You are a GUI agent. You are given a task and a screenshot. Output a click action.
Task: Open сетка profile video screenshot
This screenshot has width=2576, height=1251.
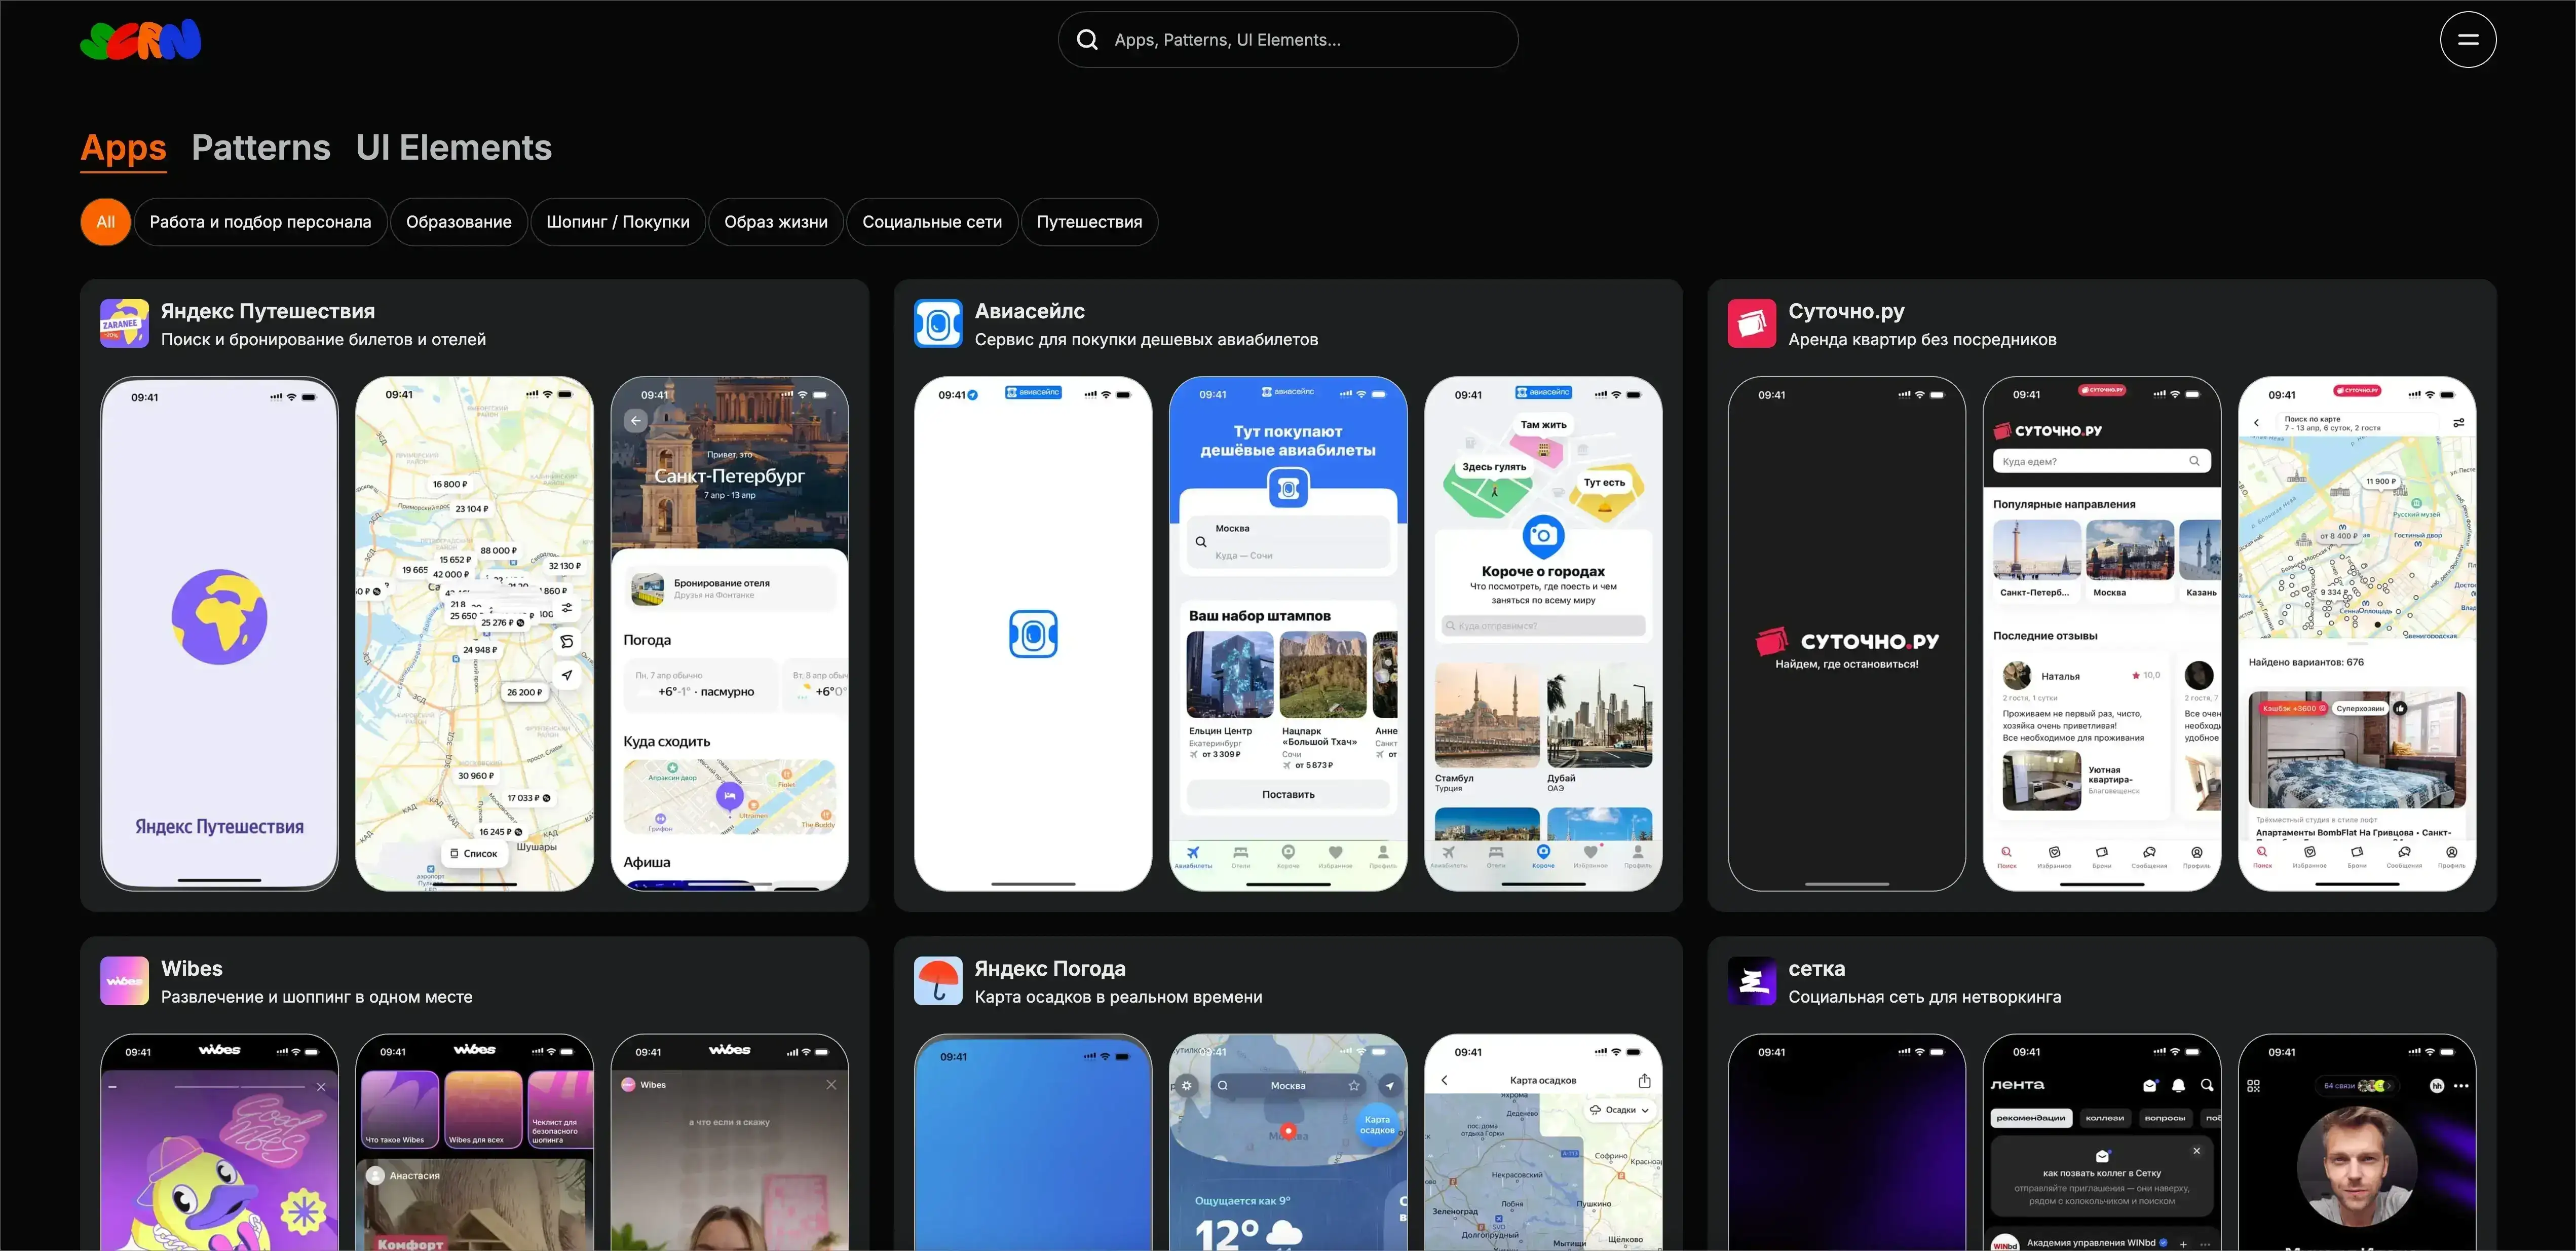tap(2357, 1142)
